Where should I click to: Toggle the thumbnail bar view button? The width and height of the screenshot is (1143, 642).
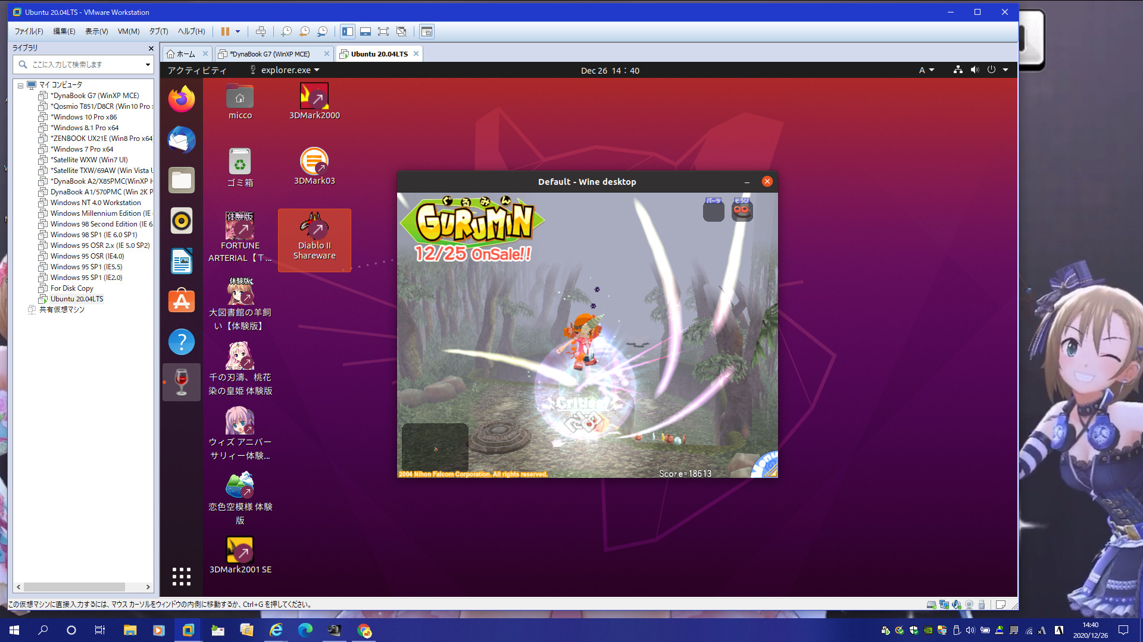pyautogui.click(x=366, y=32)
